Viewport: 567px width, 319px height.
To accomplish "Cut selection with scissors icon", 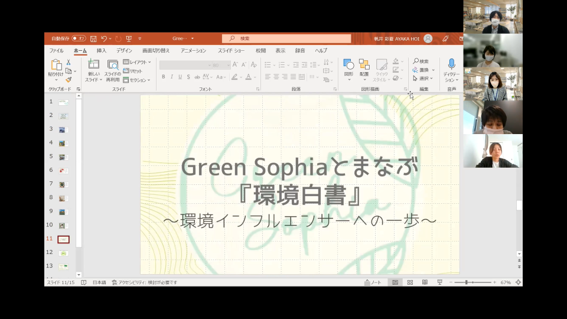I will click(69, 63).
